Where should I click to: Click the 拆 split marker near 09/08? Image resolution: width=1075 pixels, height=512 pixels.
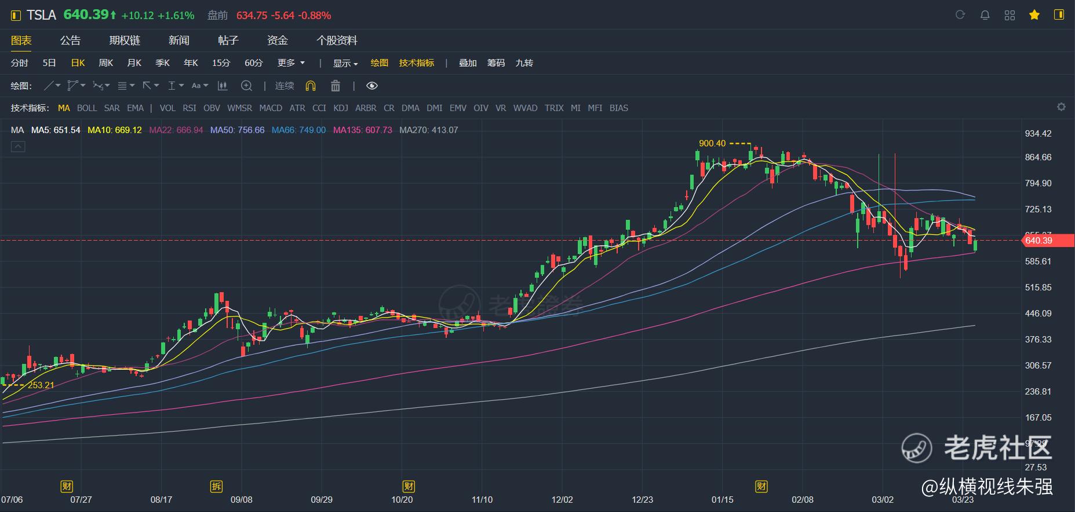216,486
